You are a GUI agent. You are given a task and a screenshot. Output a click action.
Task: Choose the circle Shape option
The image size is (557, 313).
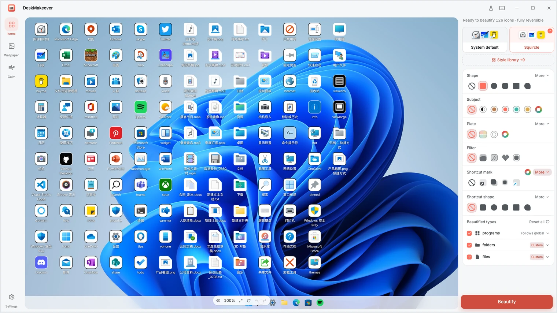[x=494, y=86]
